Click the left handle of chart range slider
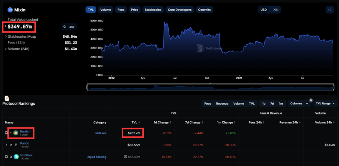Viewport: 339px width, 166px height. [87, 87]
